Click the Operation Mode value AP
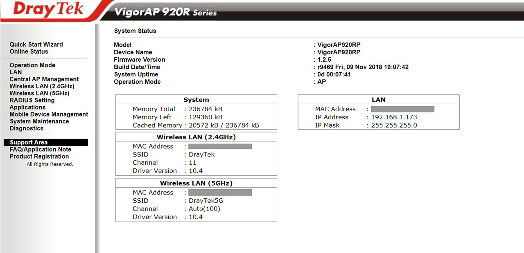 pos(322,82)
